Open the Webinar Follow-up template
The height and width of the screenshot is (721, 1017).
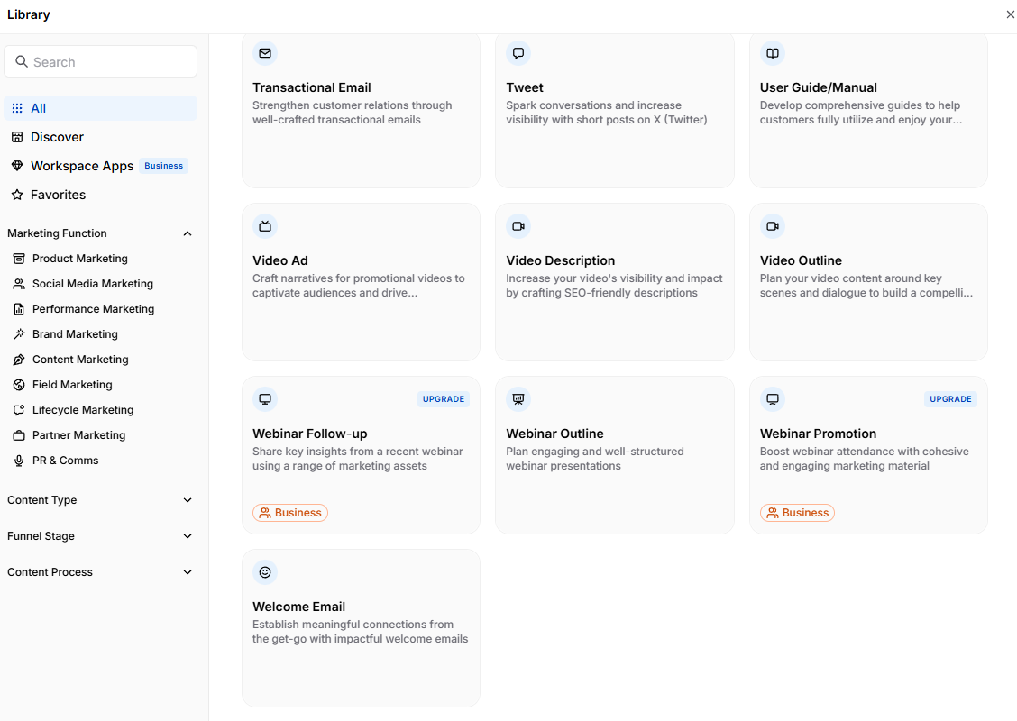coord(361,455)
